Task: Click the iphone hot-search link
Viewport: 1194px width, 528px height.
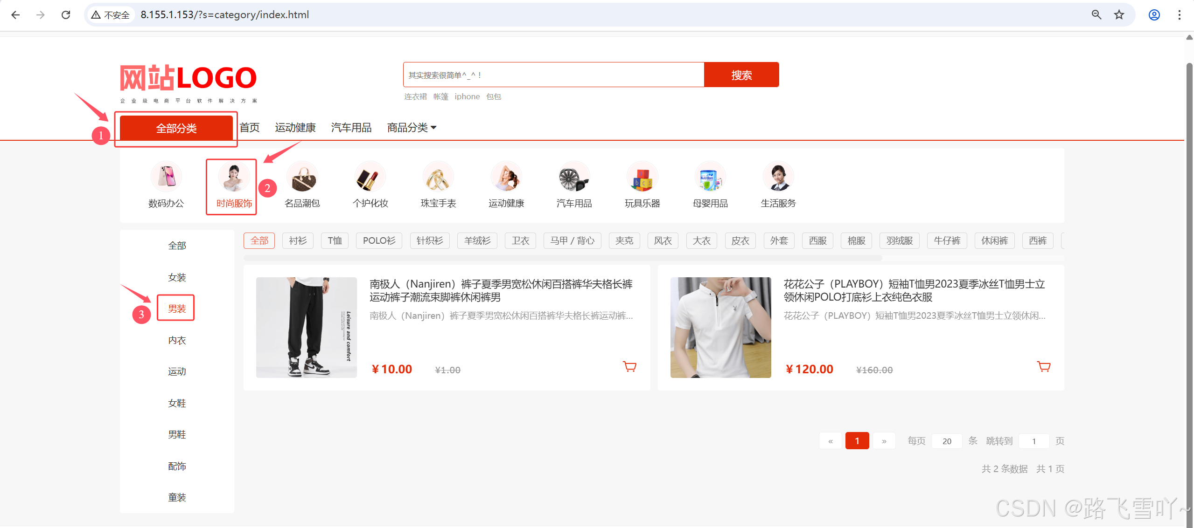Action: (x=467, y=96)
